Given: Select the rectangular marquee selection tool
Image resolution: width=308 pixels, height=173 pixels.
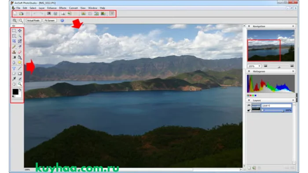Looking at the screenshot, I should point(14,31).
